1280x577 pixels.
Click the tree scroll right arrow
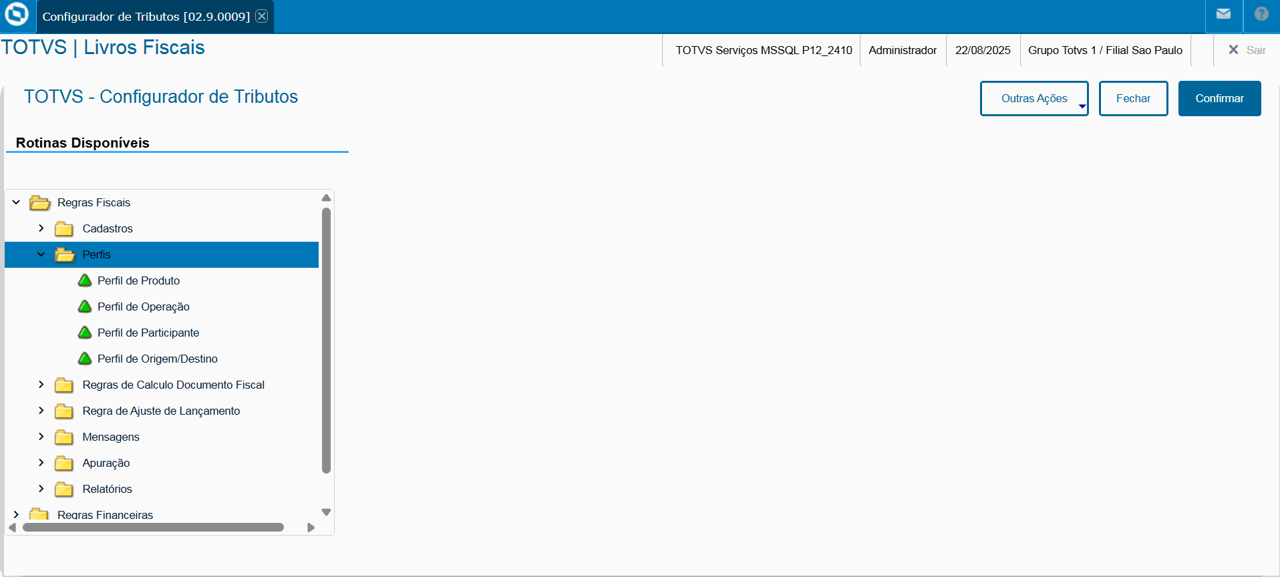pyautogui.click(x=311, y=528)
